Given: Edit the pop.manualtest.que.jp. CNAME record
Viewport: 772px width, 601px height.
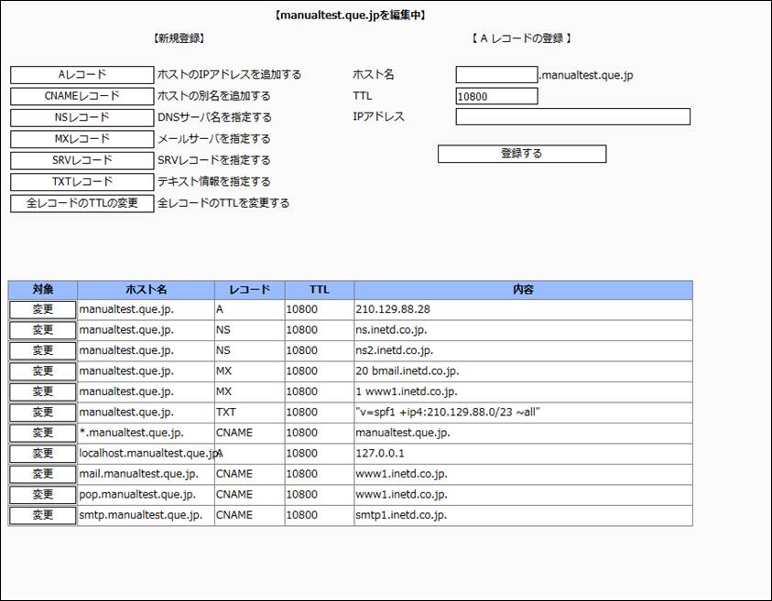Looking at the screenshot, I should [43, 495].
